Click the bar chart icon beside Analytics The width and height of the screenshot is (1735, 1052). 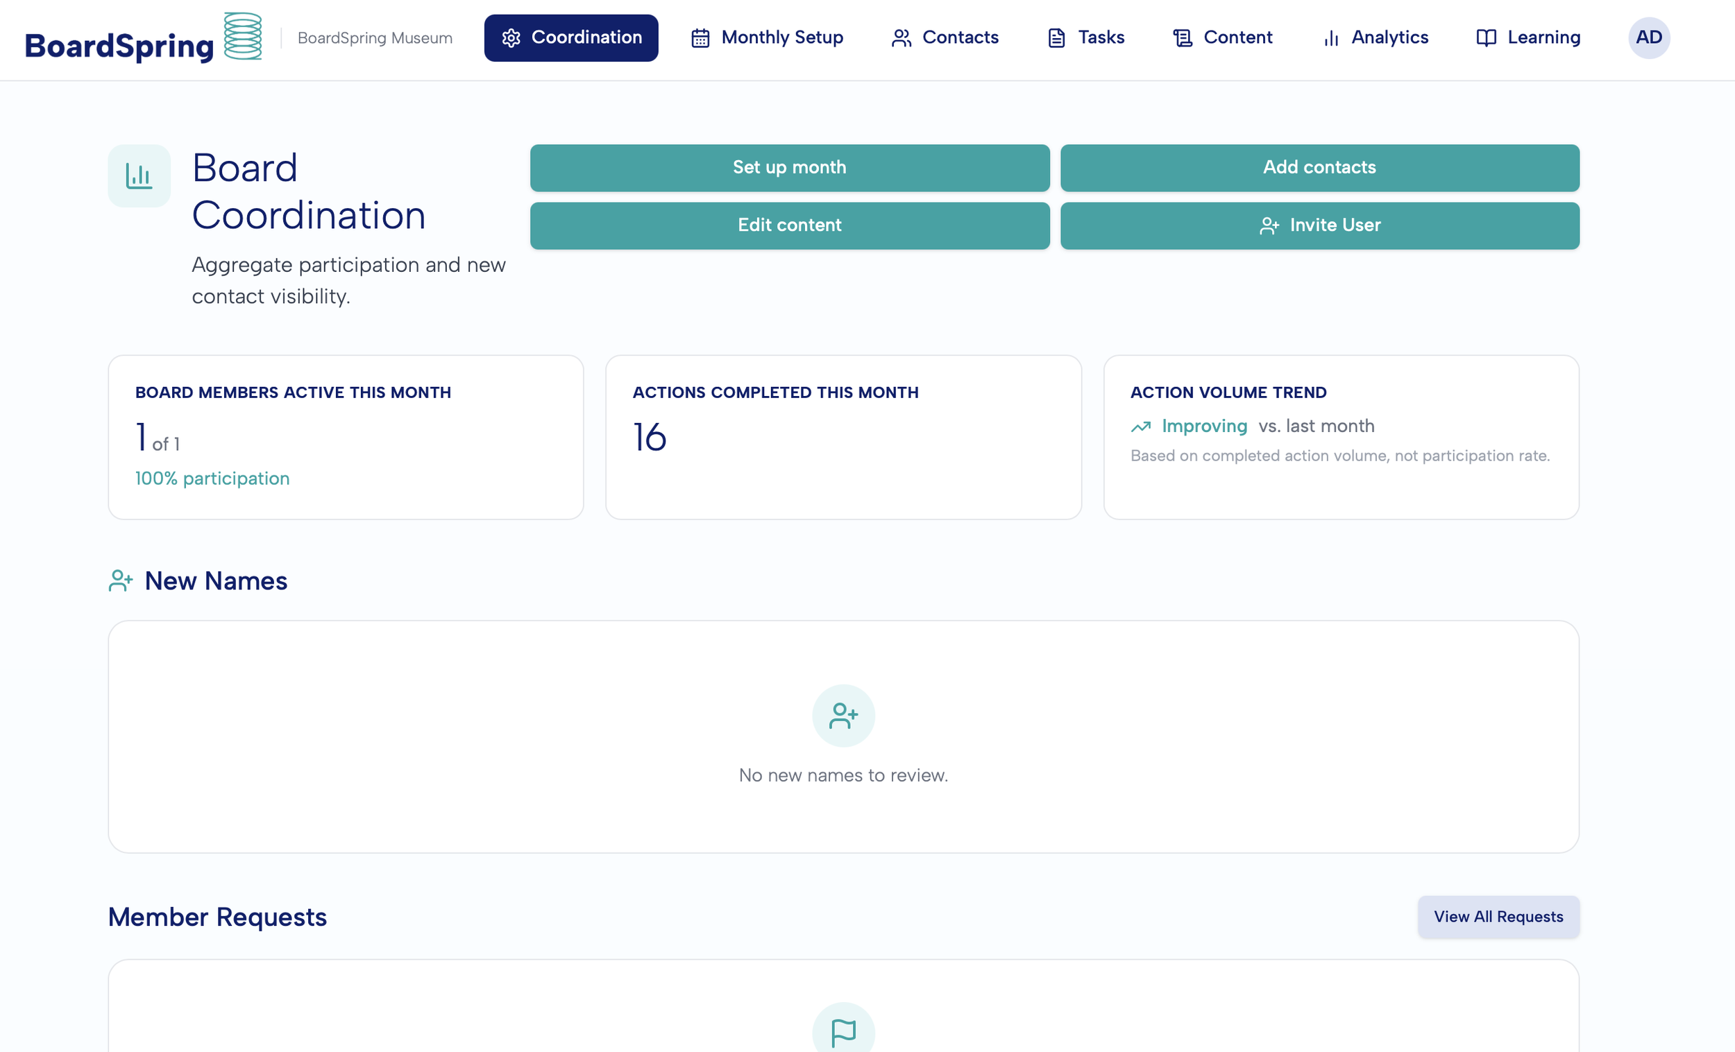click(x=1331, y=38)
